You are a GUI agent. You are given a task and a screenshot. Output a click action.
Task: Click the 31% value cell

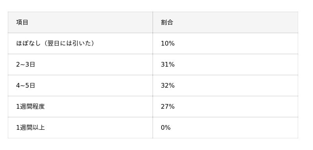(225, 64)
